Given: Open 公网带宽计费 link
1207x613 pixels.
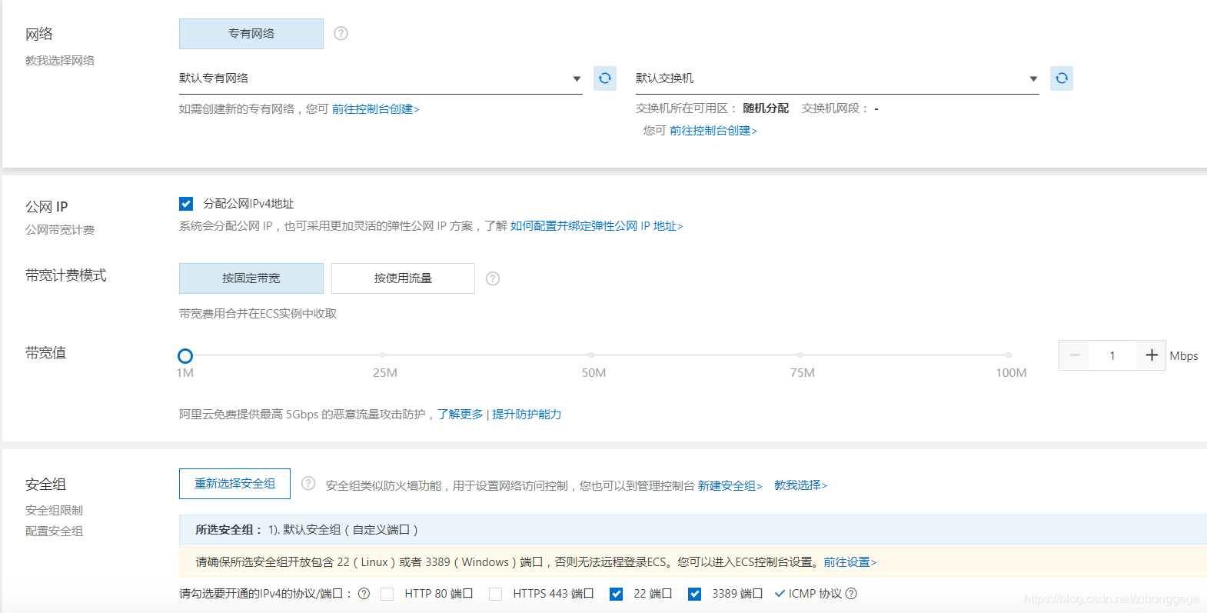Looking at the screenshot, I should point(60,230).
